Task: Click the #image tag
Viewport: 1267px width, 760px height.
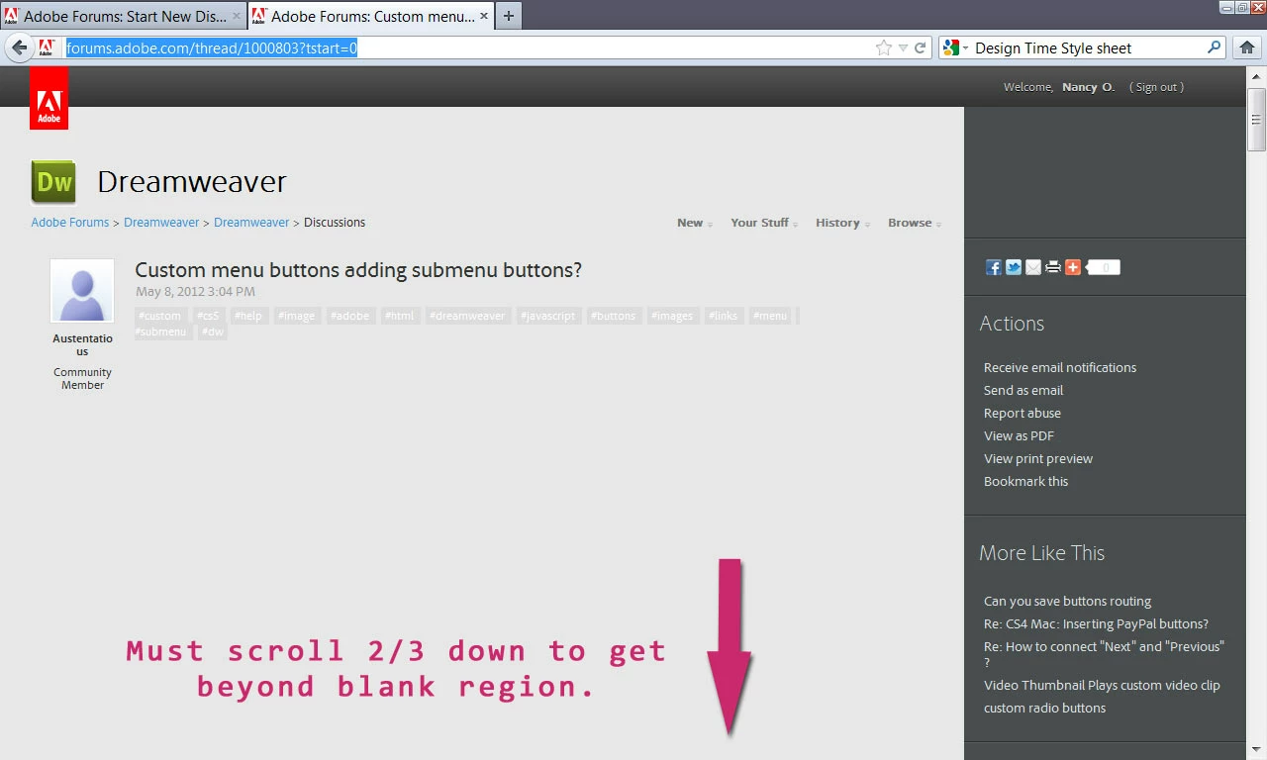Action: 296,316
